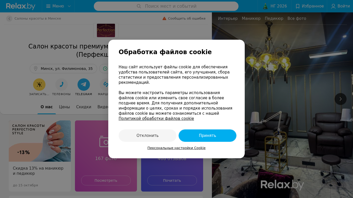Screen dimensions: 353x198
Task: Click the Войти user icon
Action: point(333,6)
